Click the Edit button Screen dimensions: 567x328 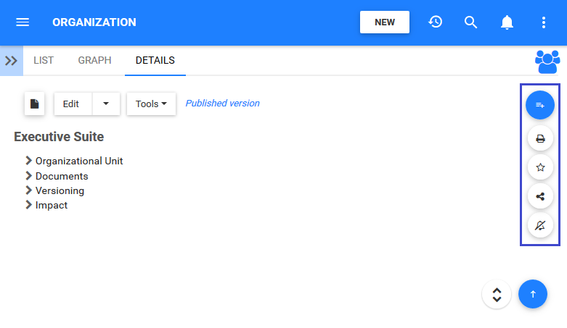pos(72,104)
